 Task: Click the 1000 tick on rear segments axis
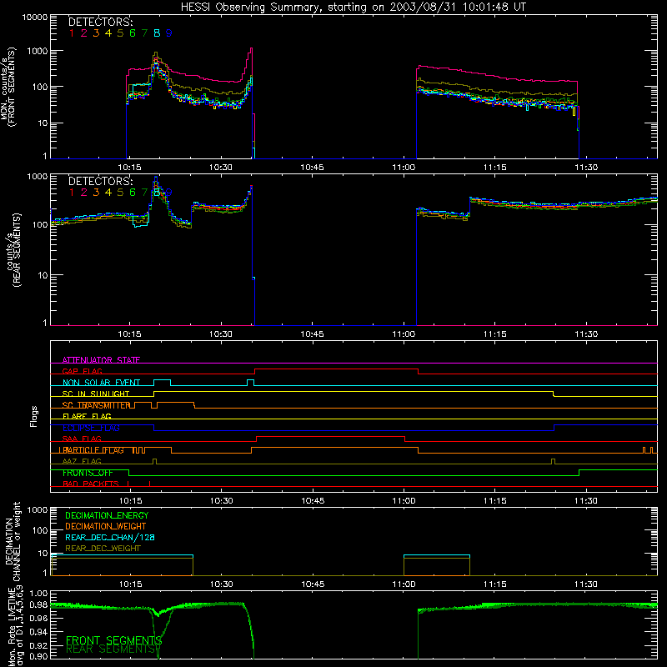[38, 176]
